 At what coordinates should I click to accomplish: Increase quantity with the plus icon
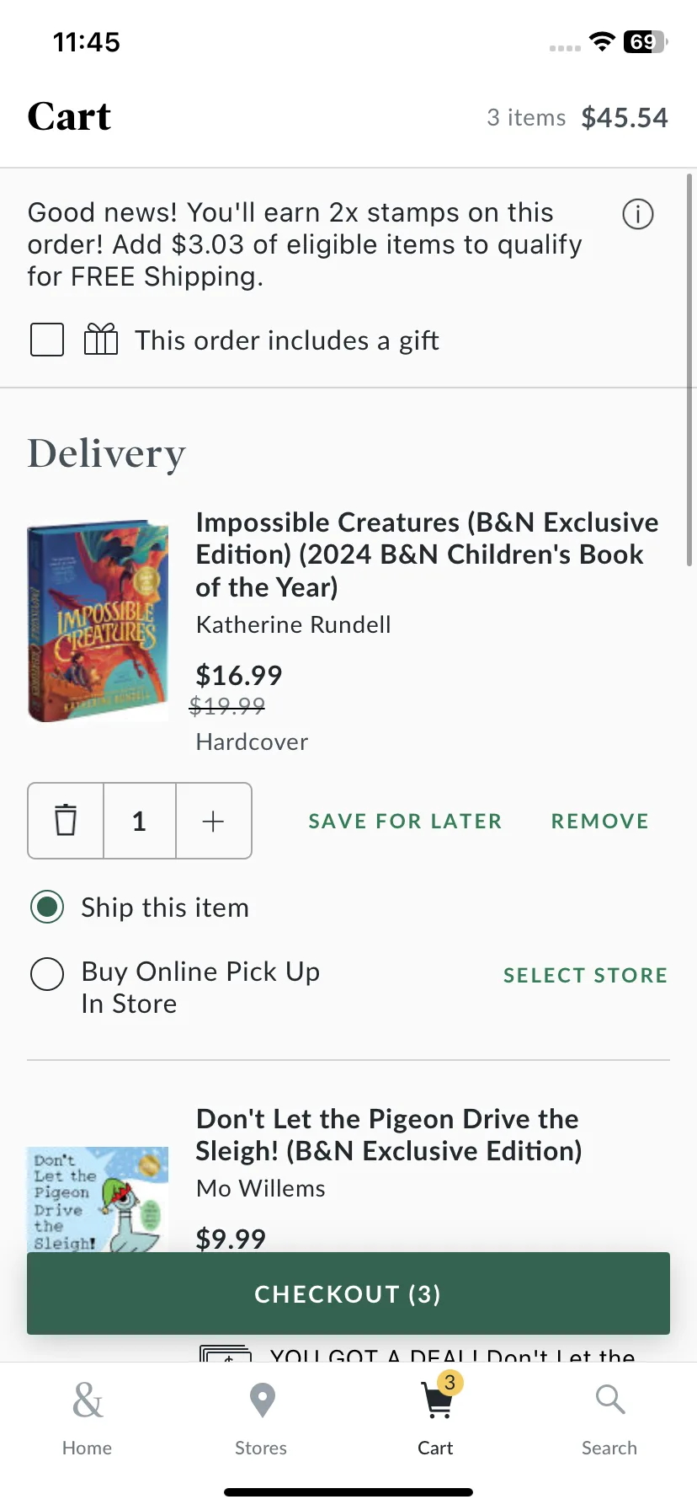pyautogui.click(x=214, y=821)
